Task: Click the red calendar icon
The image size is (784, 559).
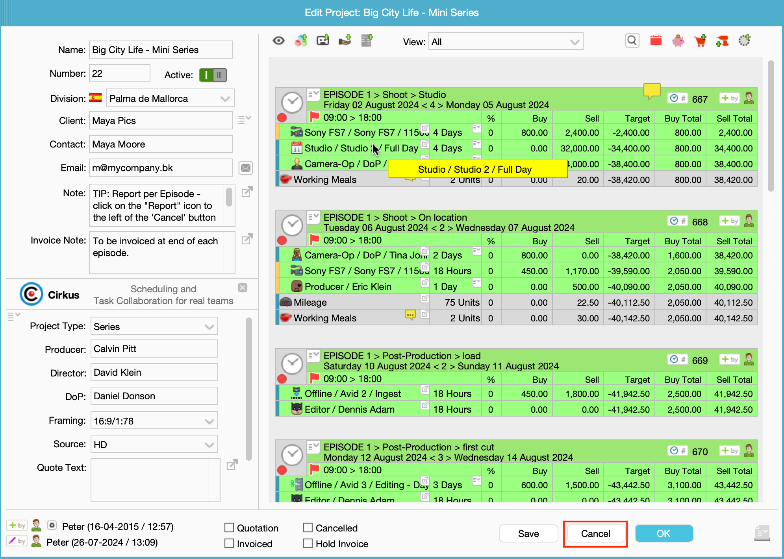Action: click(x=656, y=41)
